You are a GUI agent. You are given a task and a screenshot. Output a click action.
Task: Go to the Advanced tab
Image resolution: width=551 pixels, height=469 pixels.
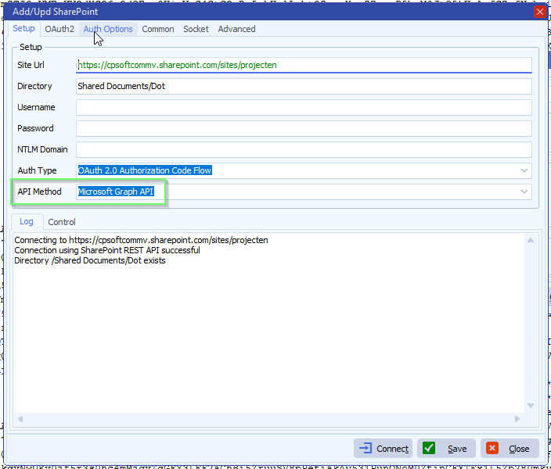pyautogui.click(x=236, y=29)
